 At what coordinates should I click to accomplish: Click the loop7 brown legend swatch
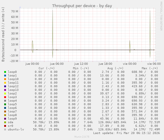tap(5, 112)
